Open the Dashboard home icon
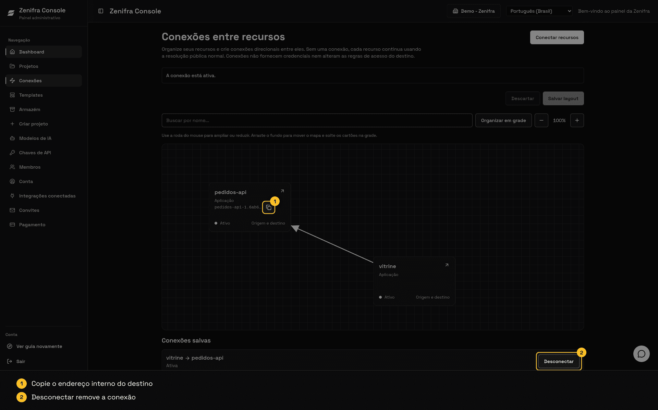Image resolution: width=658 pixels, height=410 pixels. [x=12, y=52]
